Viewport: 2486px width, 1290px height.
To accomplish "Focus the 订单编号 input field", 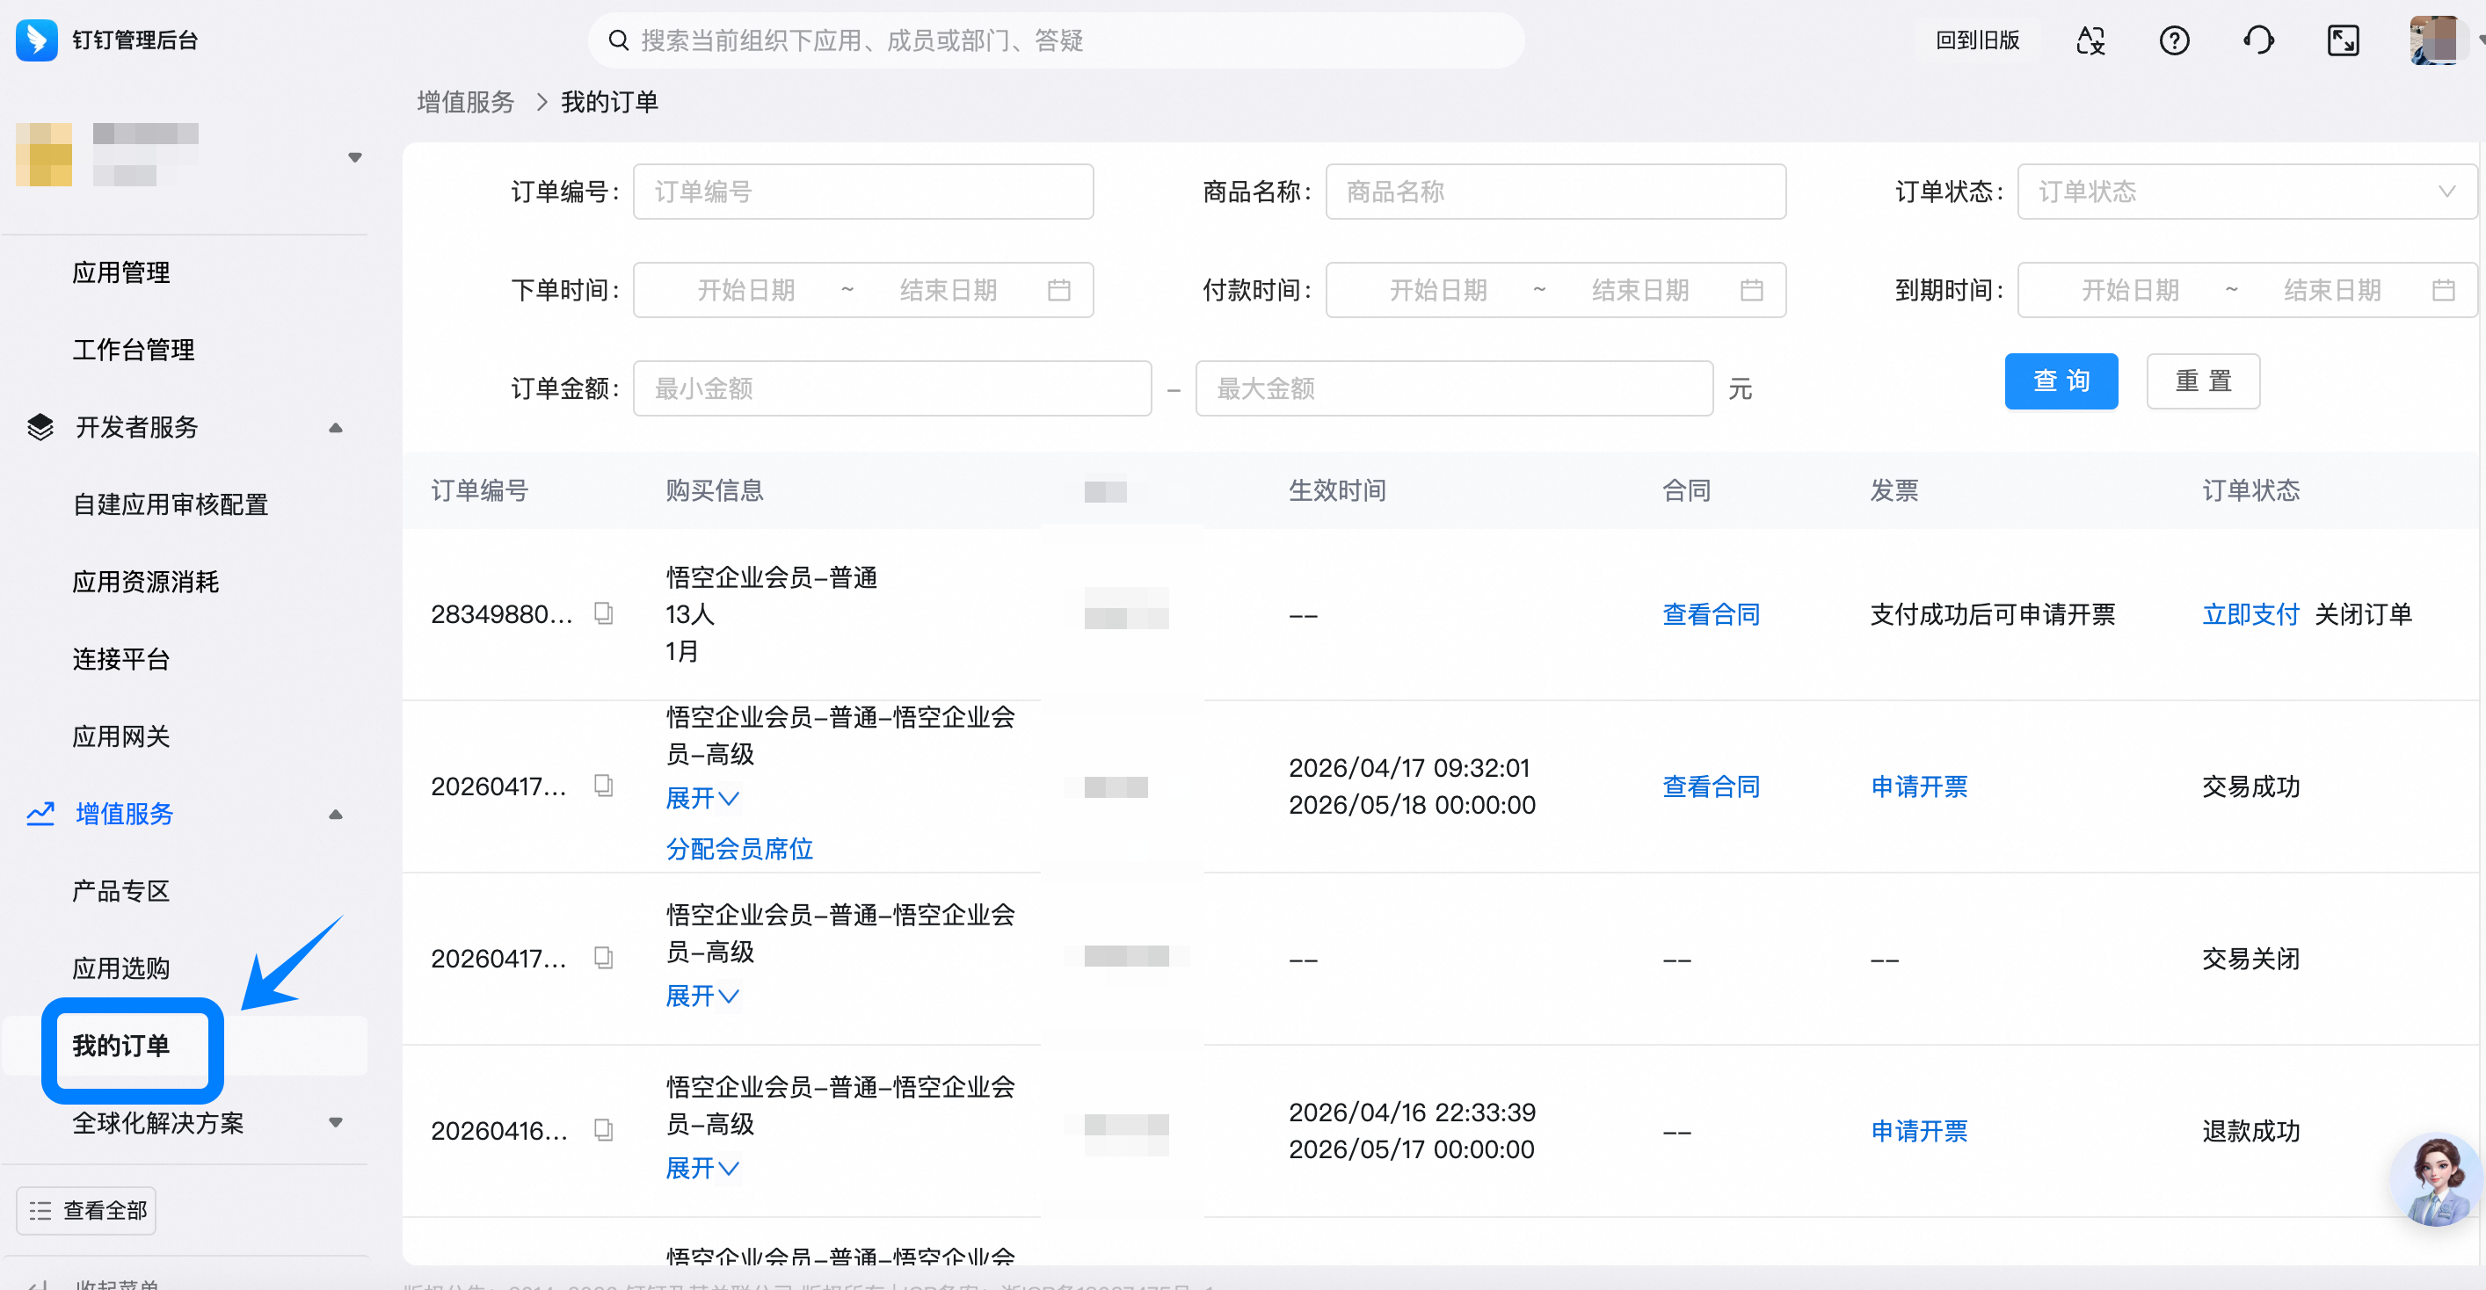I will click(x=862, y=192).
